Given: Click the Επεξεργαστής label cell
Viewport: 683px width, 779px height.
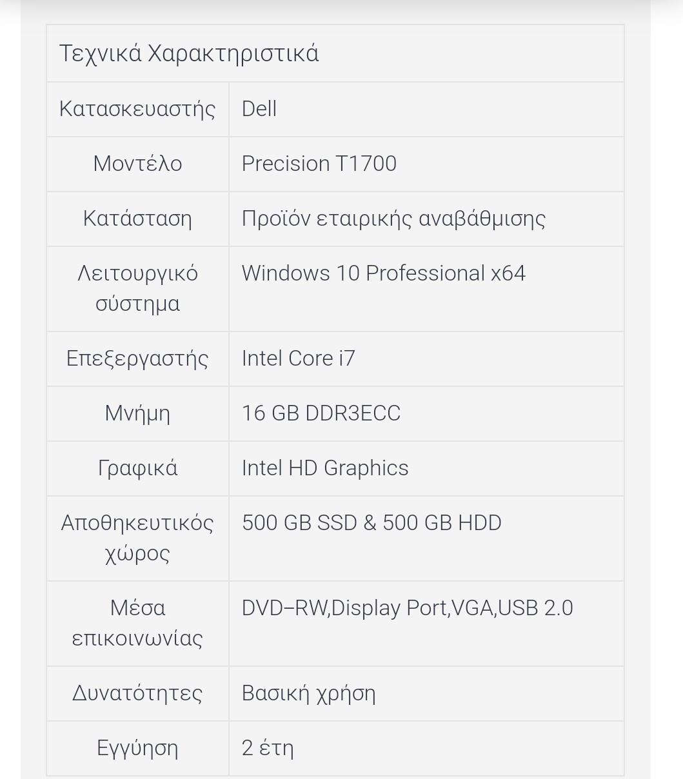Looking at the screenshot, I should coord(137,358).
